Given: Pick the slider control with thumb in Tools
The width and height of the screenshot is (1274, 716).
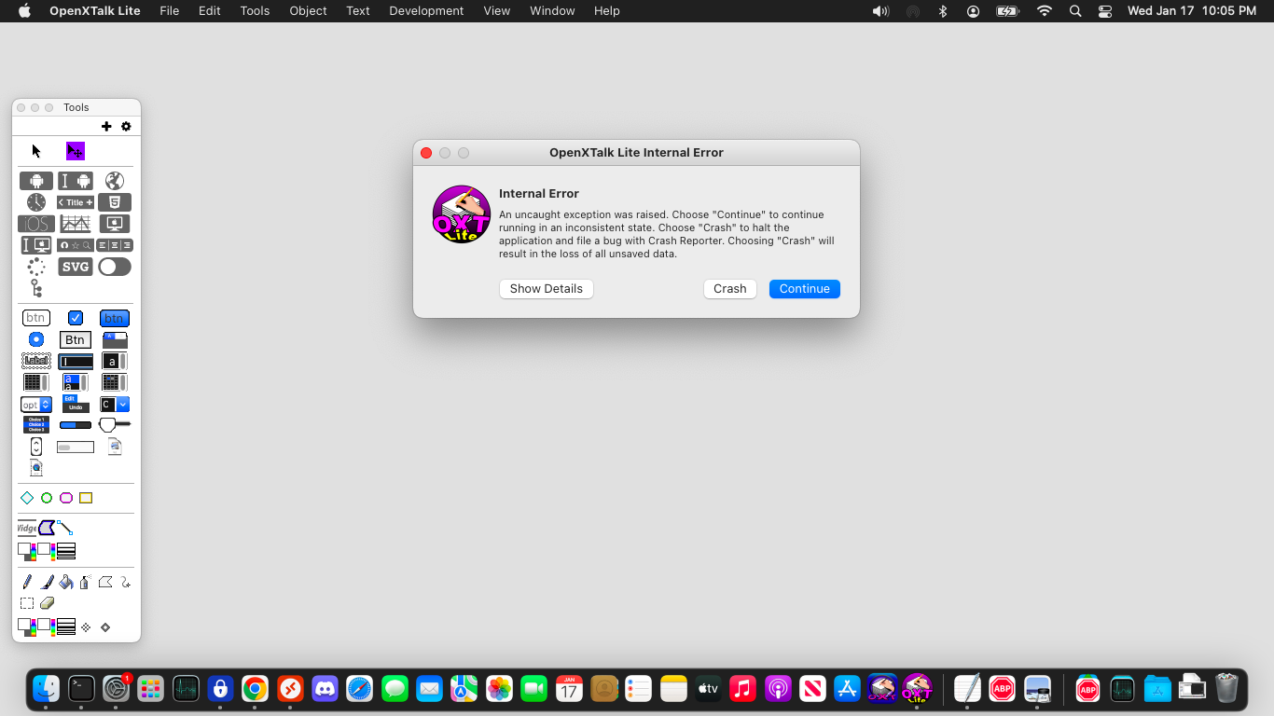Looking at the screenshot, I should click(x=114, y=425).
